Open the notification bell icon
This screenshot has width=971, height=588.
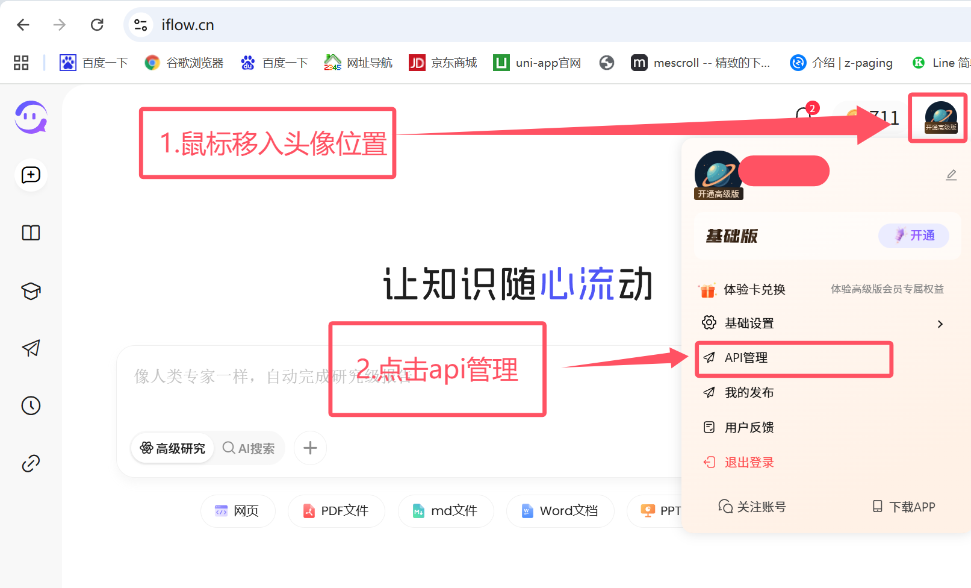(803, 116)
